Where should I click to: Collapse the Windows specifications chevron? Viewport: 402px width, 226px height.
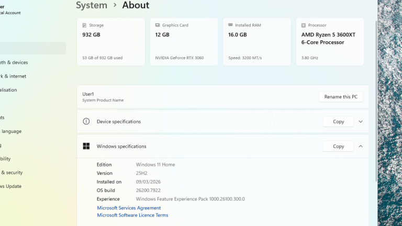361,146
